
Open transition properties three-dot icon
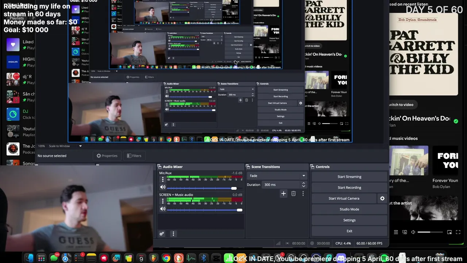click(x=303, y=194)
